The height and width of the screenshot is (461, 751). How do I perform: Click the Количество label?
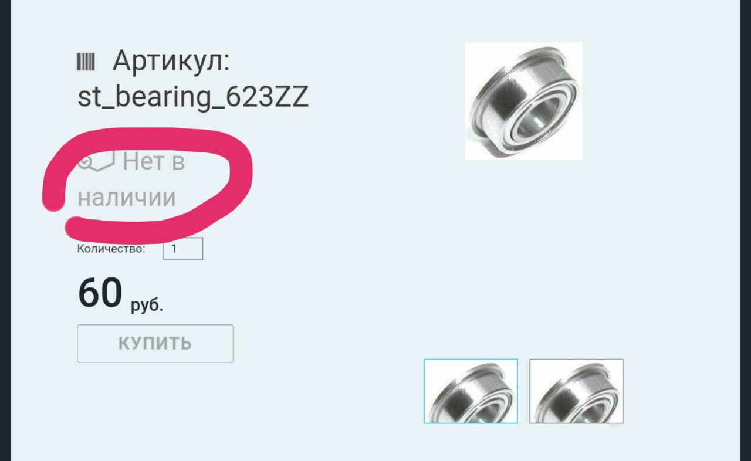tap(111, 249)
